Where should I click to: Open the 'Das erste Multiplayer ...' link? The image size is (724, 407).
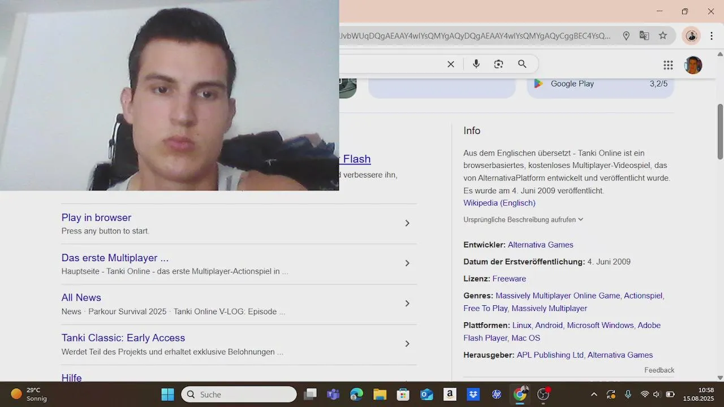tap(115, 258)
